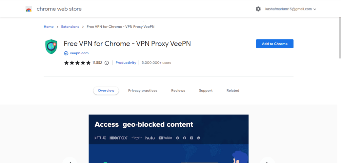This screenshot has width=341, height=163.
Task: Switch to the Support tab
Action: (206, 90)
